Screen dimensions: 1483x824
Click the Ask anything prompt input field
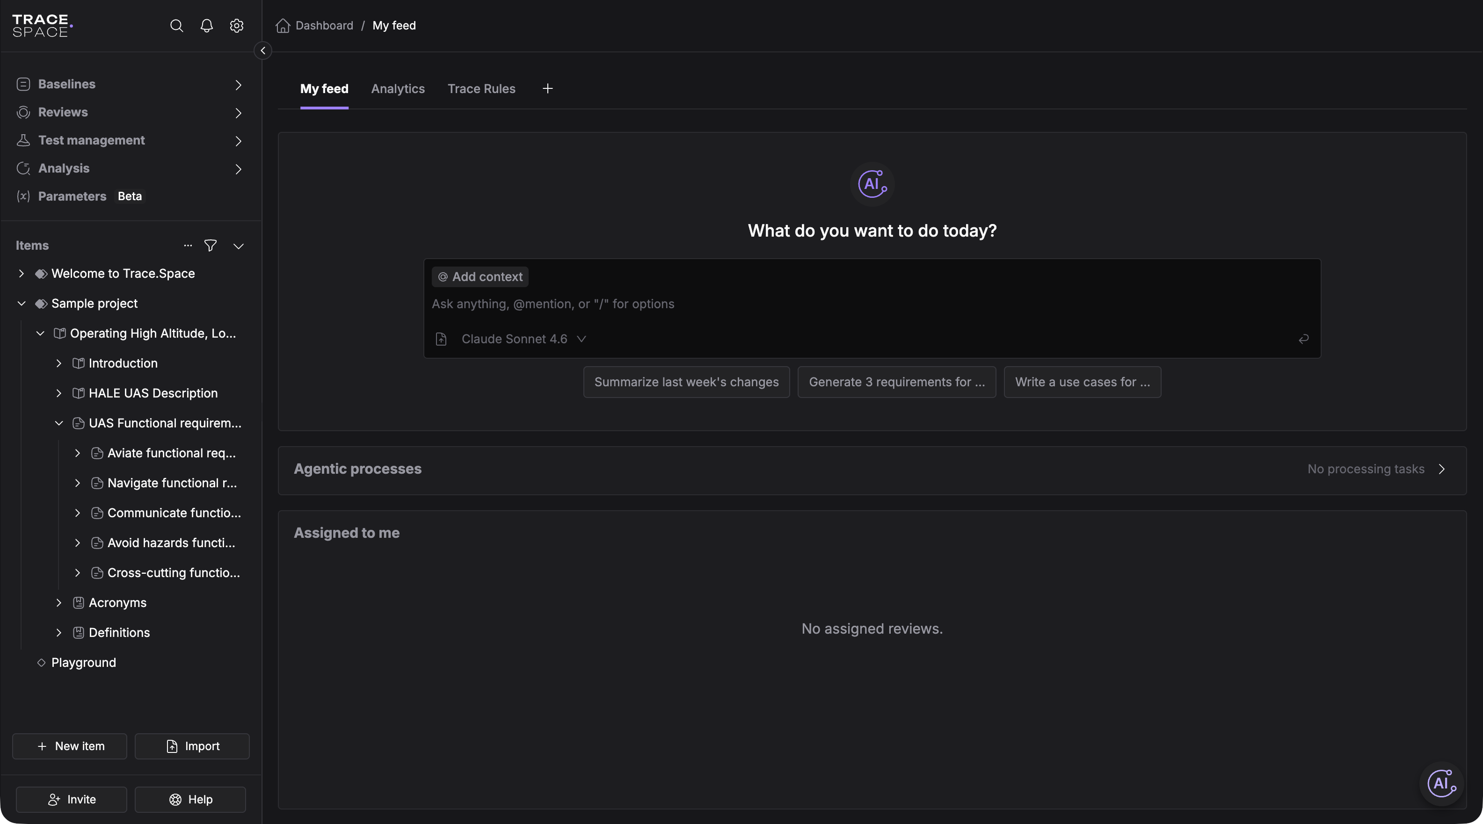coord(872,304)
